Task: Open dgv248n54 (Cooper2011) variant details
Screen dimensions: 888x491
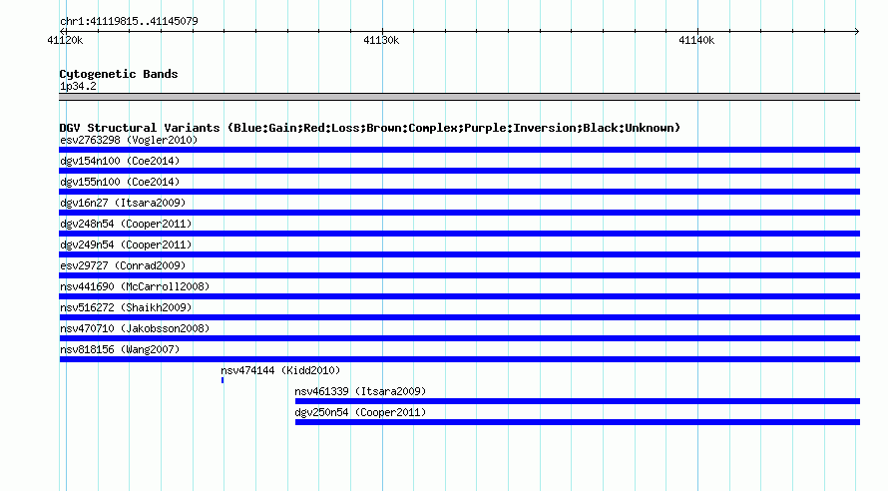Action: point(126,224)
